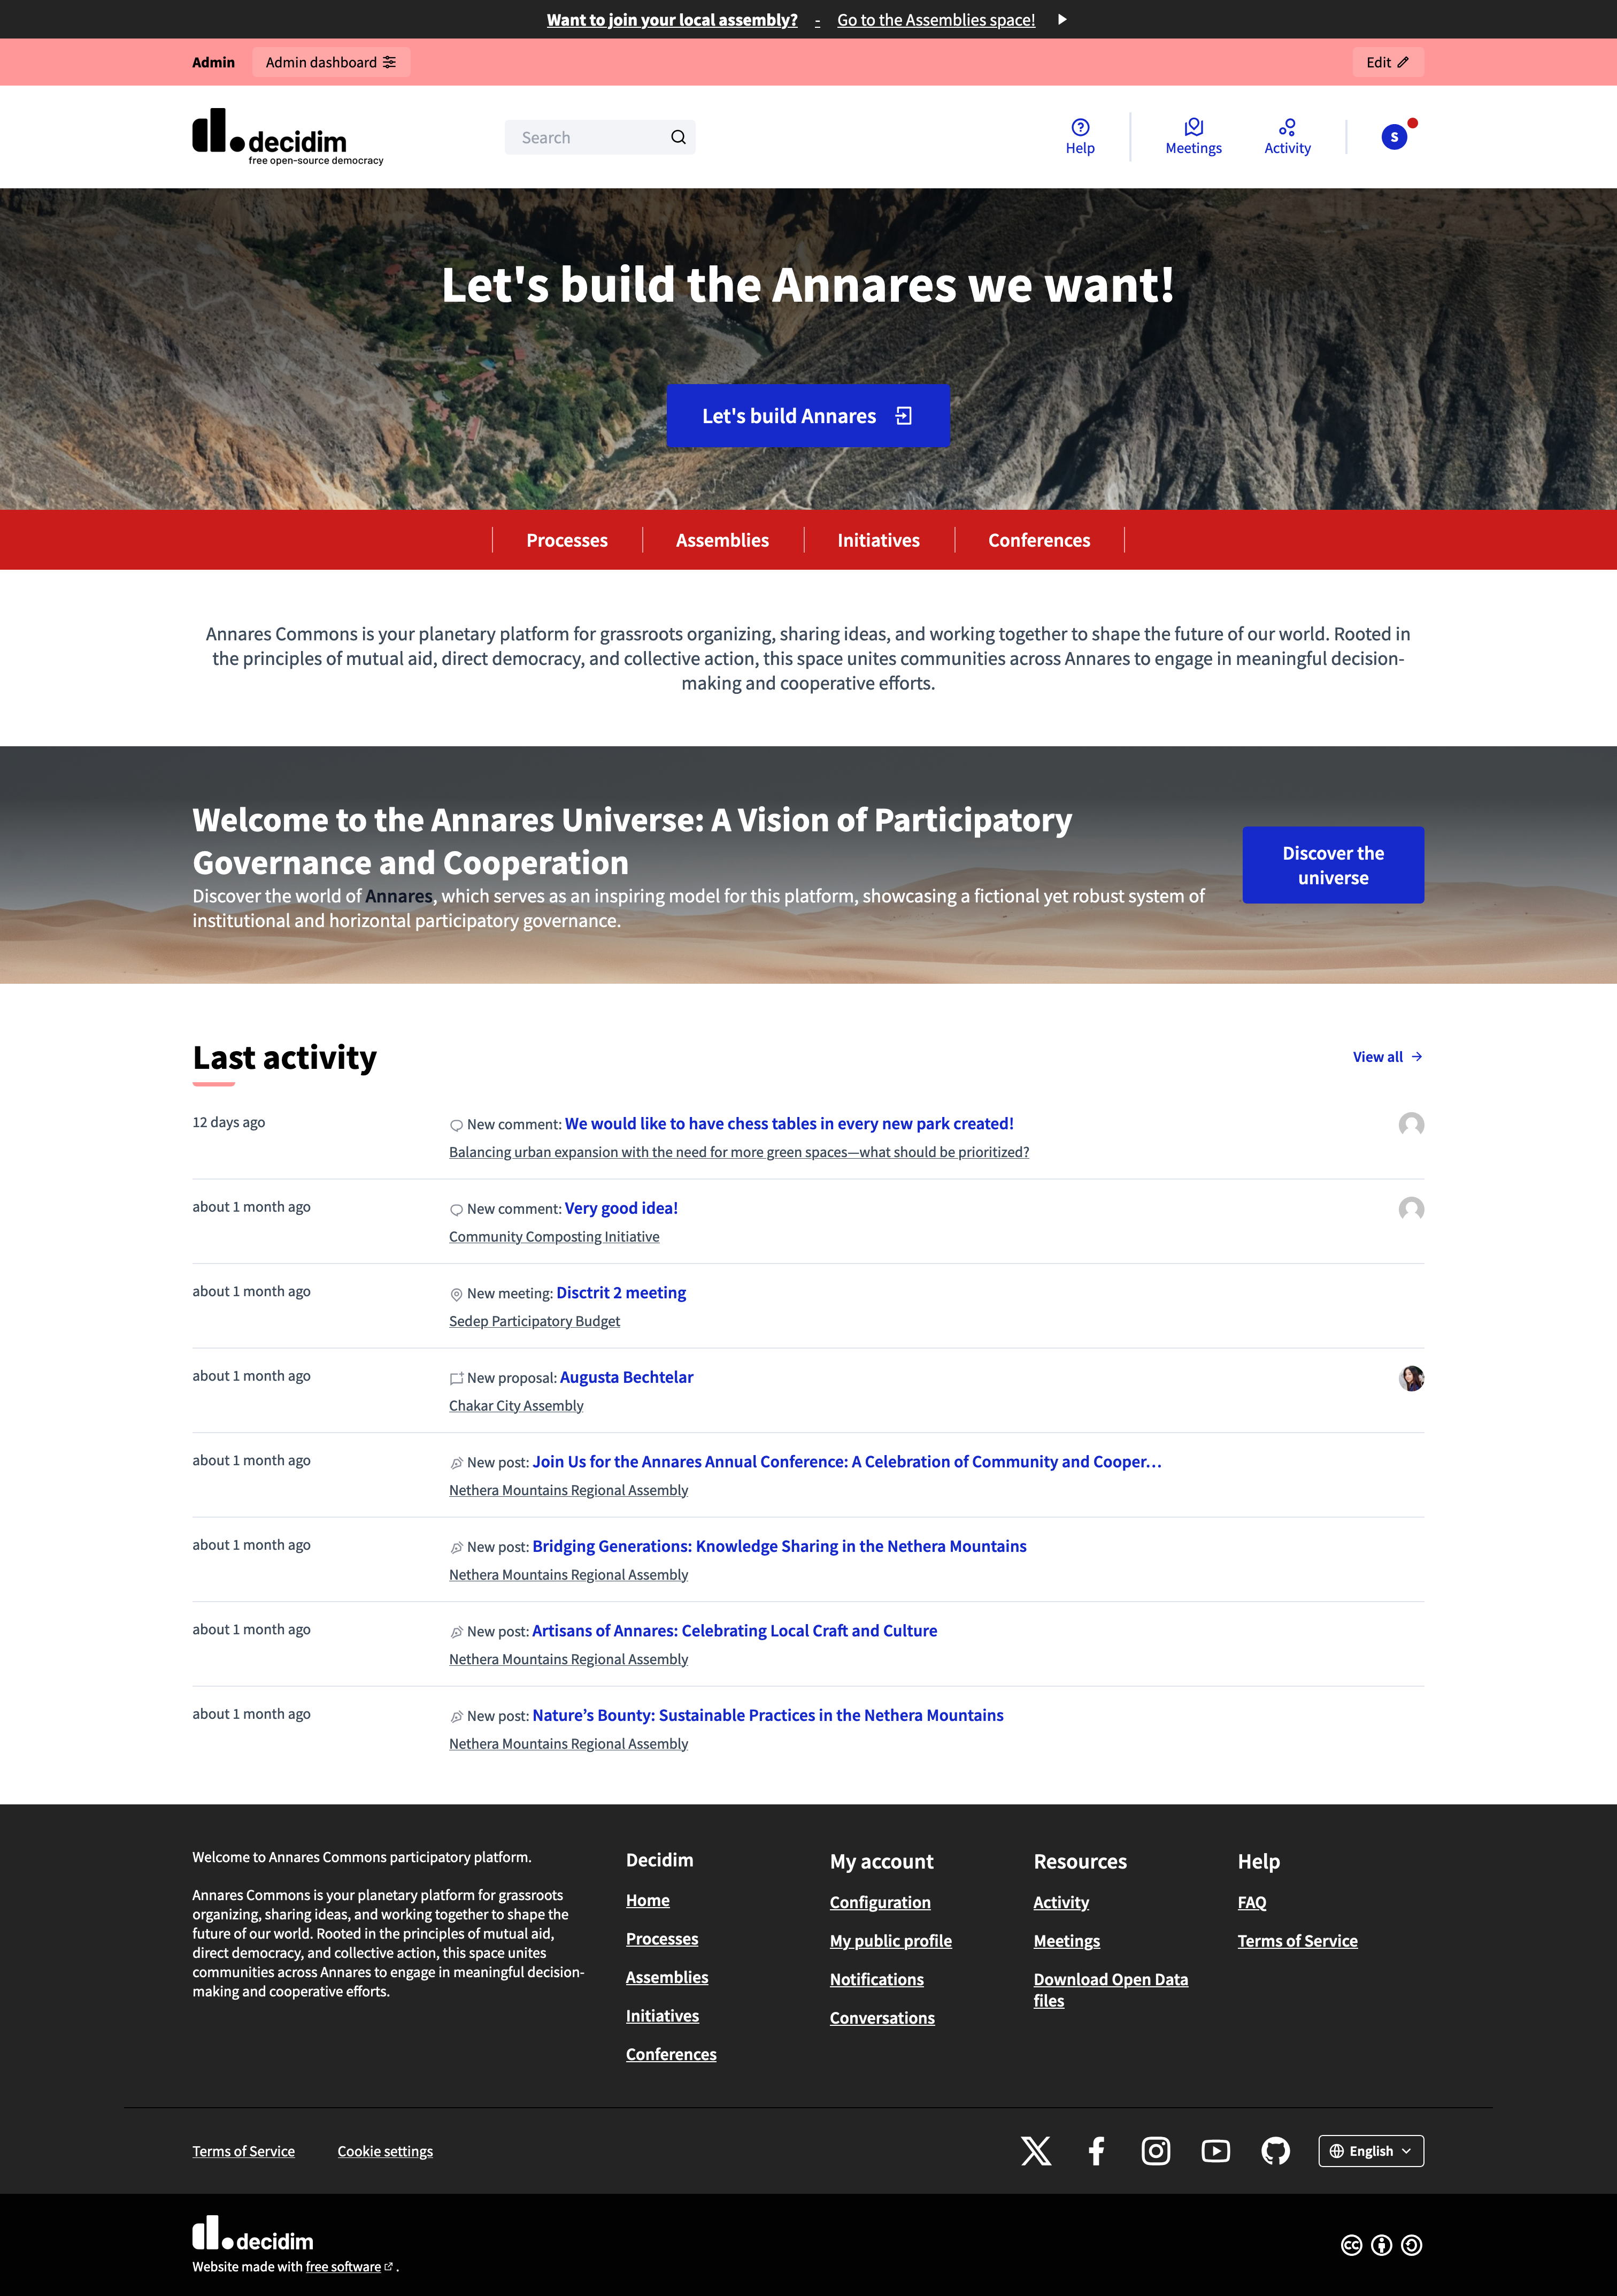Open 'Augusta Bechtelar' proposal link
1617x2296 pixels.
(625, 1375)
